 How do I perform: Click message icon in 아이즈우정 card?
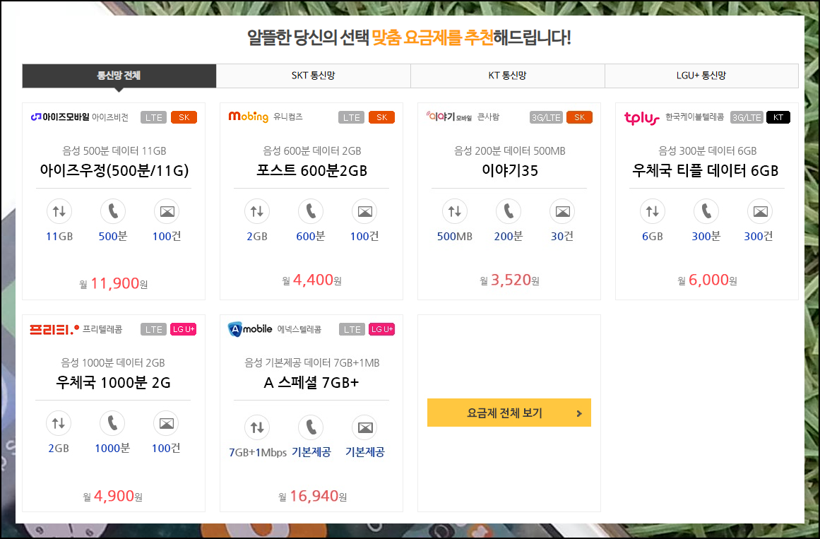point(167,211)
